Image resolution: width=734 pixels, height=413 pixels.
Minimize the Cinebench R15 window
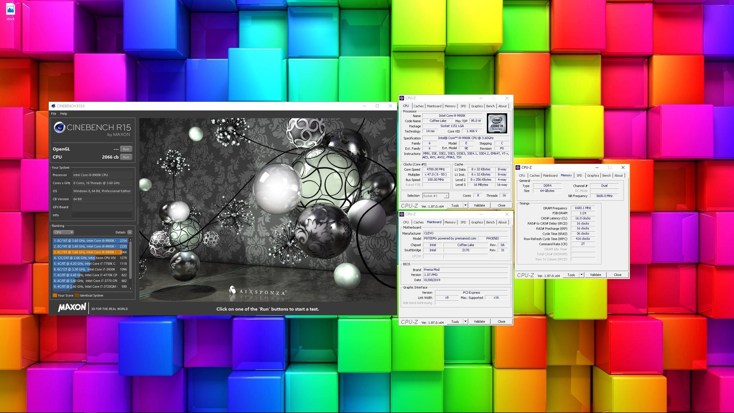tap(364, 106)
